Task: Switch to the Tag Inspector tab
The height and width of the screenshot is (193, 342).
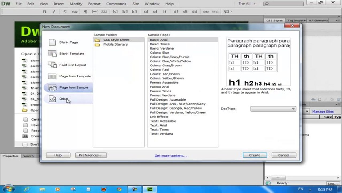Action: (x=297, y=20)
